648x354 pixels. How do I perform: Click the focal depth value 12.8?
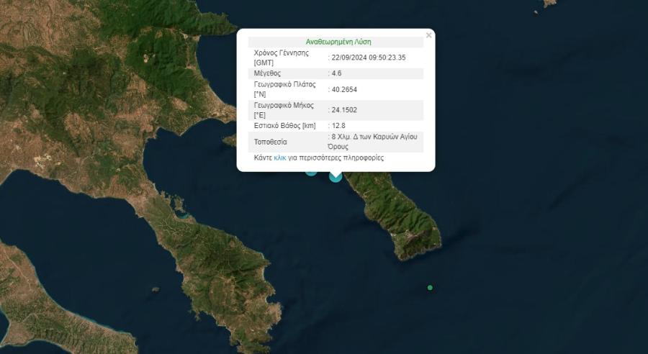338,126
